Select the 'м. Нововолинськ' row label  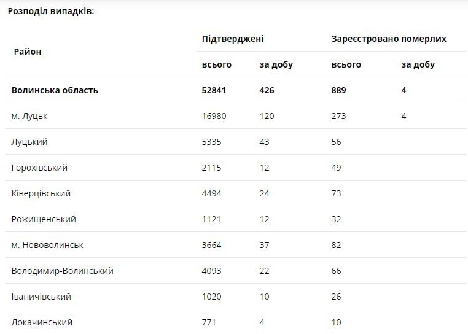click(x=47, y=245)
